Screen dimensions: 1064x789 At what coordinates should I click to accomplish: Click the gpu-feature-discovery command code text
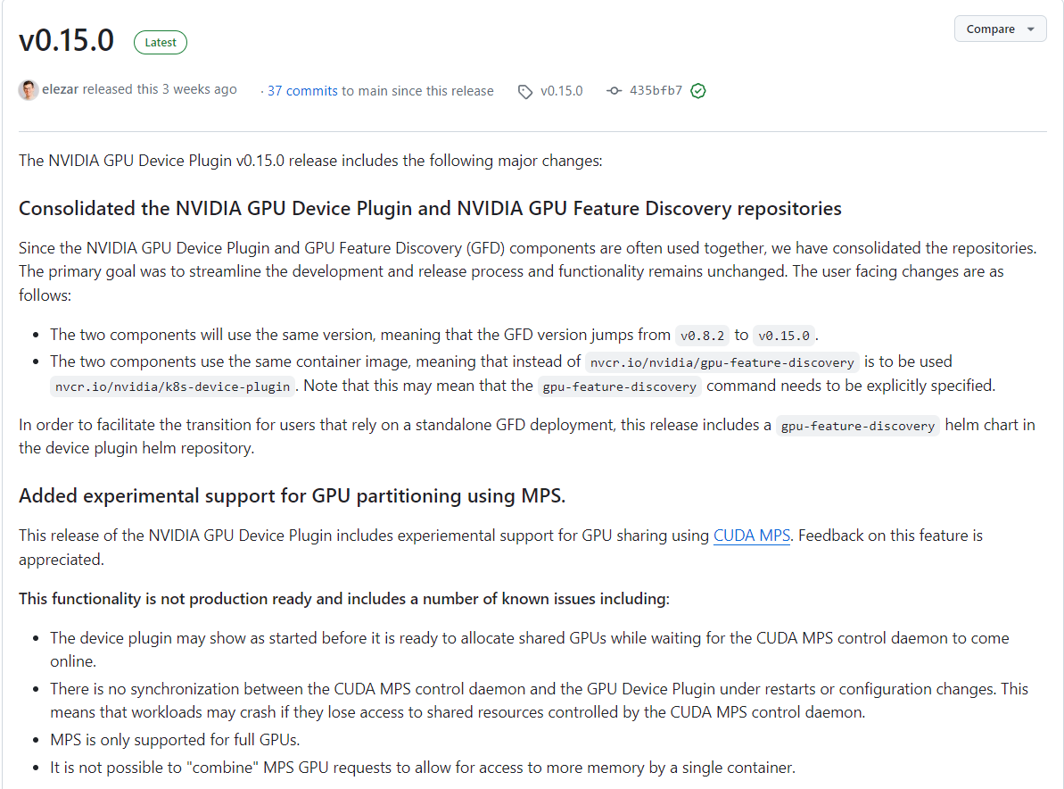pos(620,386)
